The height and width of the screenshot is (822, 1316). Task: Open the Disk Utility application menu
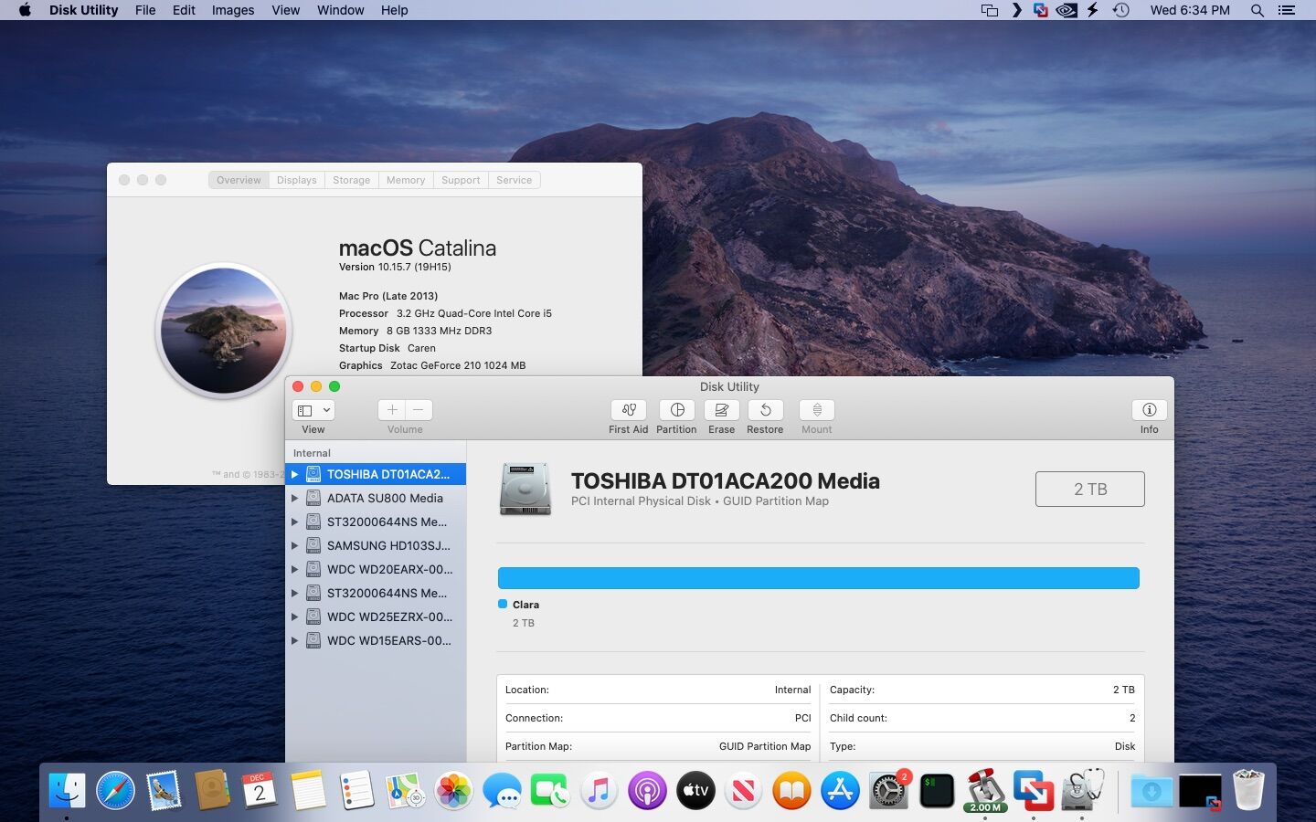(83, 10)
